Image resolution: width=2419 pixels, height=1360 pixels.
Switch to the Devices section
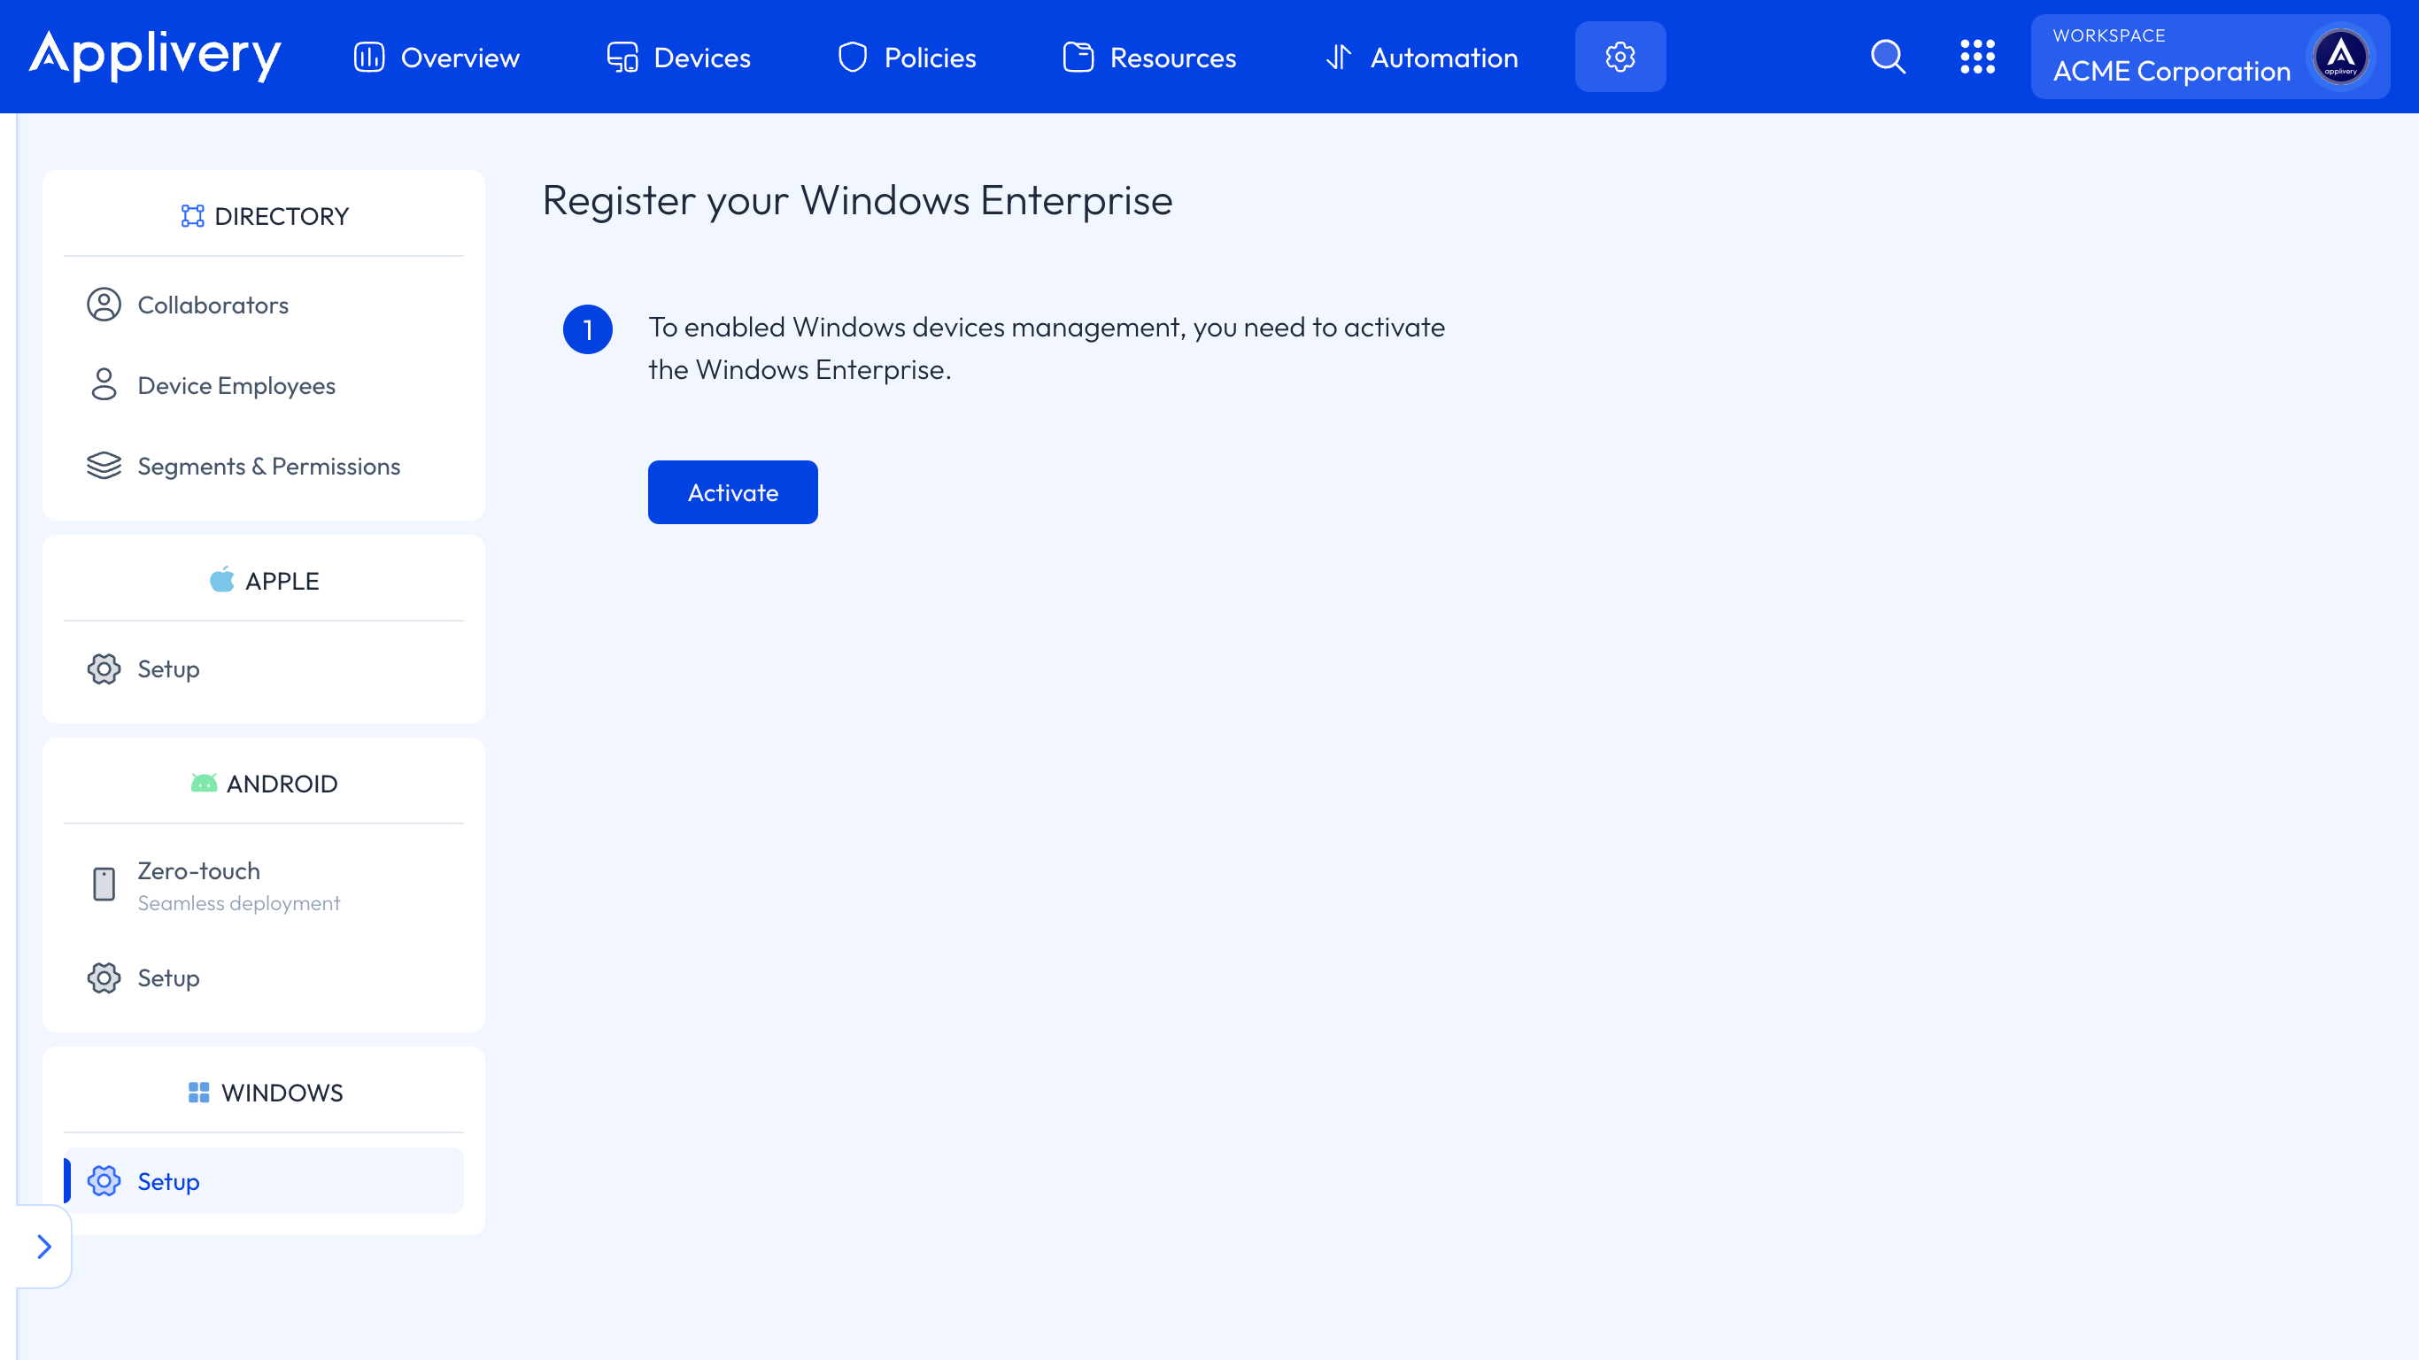(x=678, y=57)
